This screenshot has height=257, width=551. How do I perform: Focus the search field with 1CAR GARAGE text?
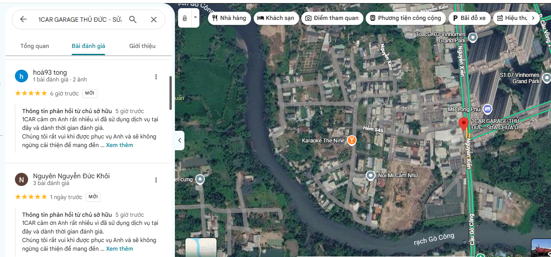[x=80, y=19]
